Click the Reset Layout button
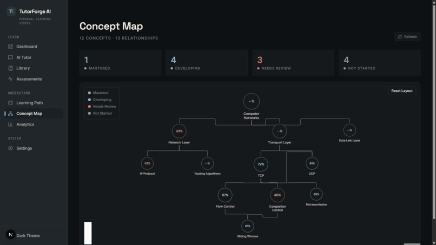This screenshot has height=245, width=436. pos(402,91)
